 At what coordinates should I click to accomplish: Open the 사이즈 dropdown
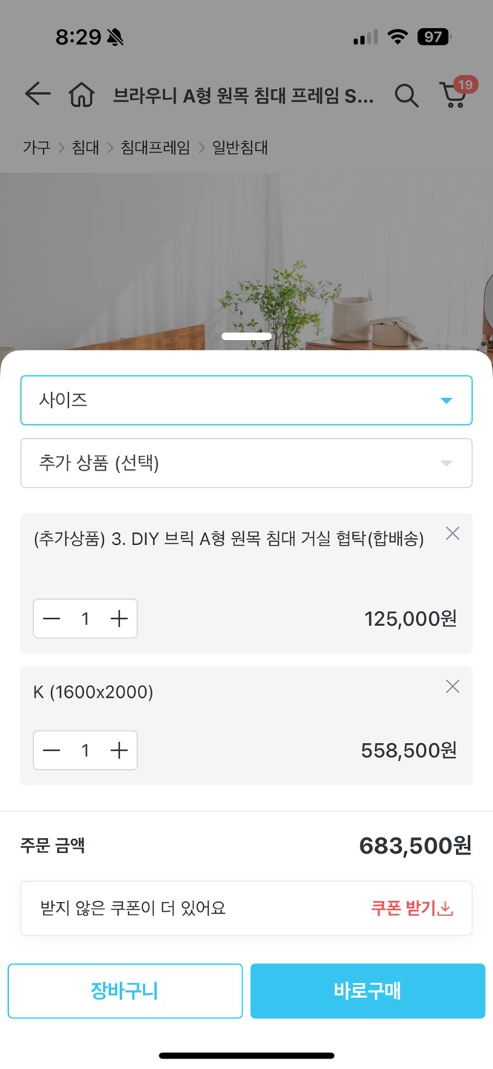[x=246, y=400]
